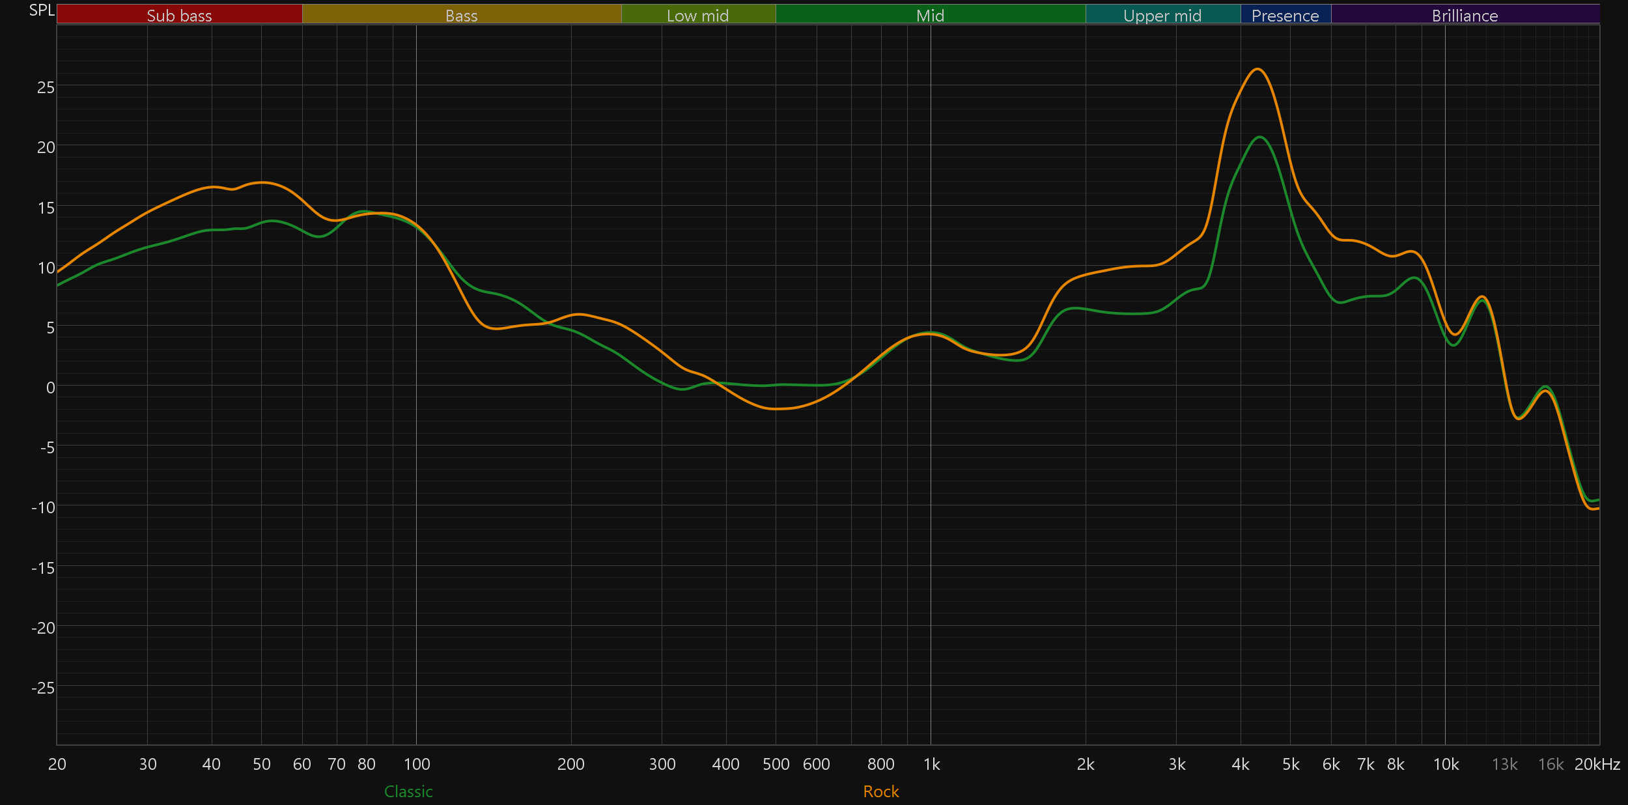Select the Presence band header
The image size is (1628, 805).
1285,15
